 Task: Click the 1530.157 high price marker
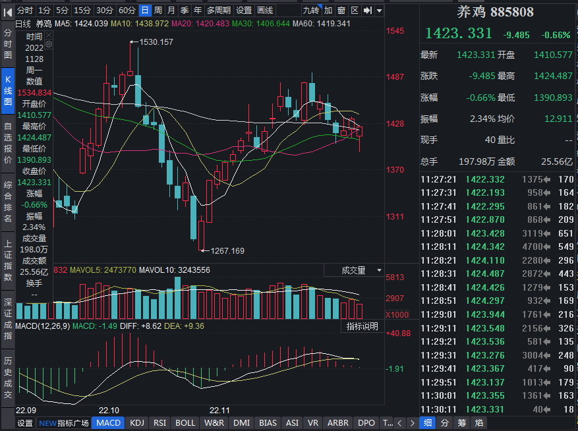point(156,42)
